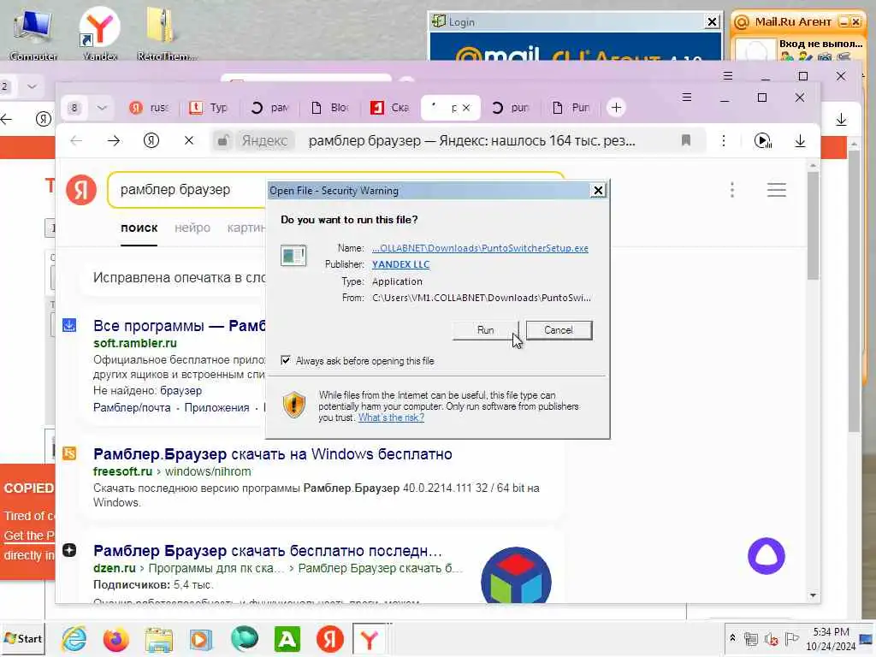876x657 pixels.
Task: Open search page vertical dots options
Action: [732, 190]
